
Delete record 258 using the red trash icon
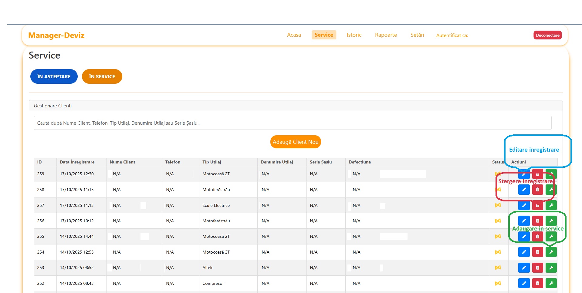tap(537, 190)
